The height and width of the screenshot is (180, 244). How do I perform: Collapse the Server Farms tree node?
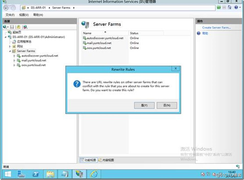pos(10,51)
